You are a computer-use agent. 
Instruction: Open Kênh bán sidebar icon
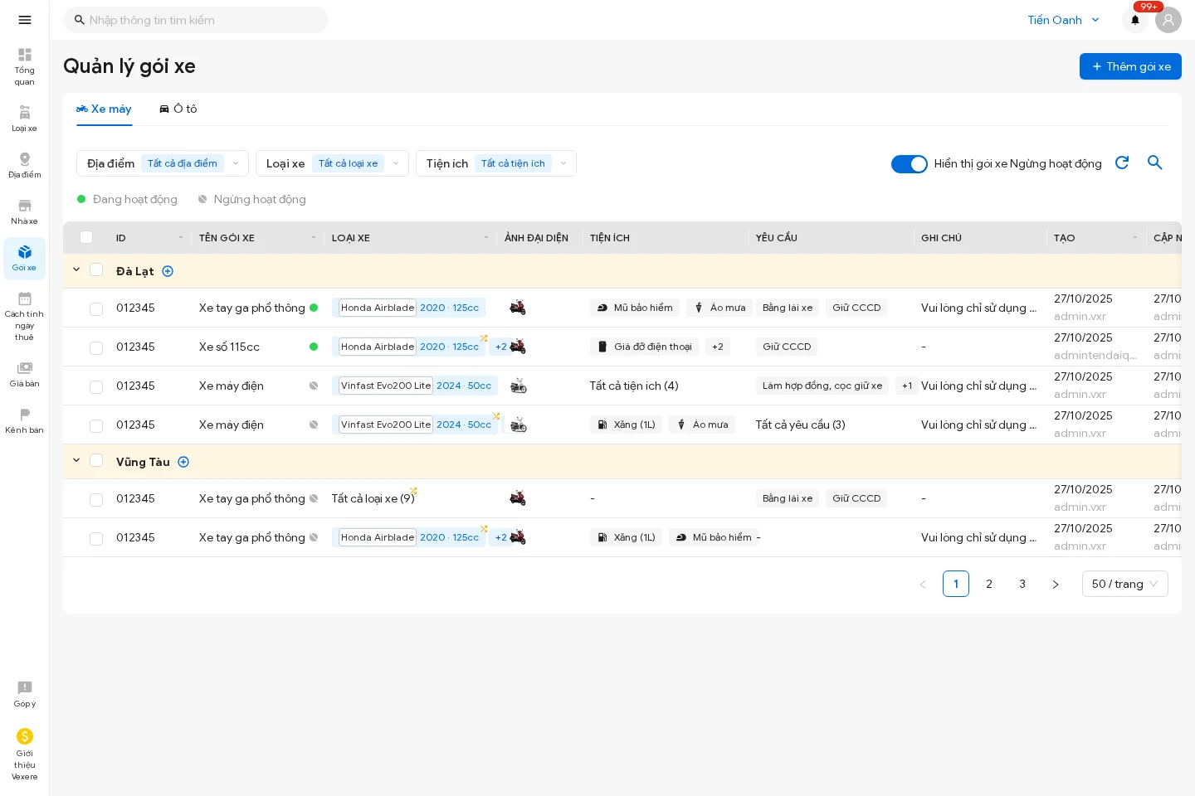(25, 420)
